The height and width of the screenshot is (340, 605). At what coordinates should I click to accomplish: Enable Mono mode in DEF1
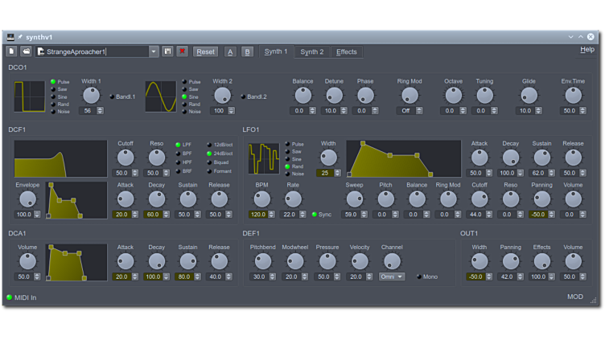click(x=418, y=277)
